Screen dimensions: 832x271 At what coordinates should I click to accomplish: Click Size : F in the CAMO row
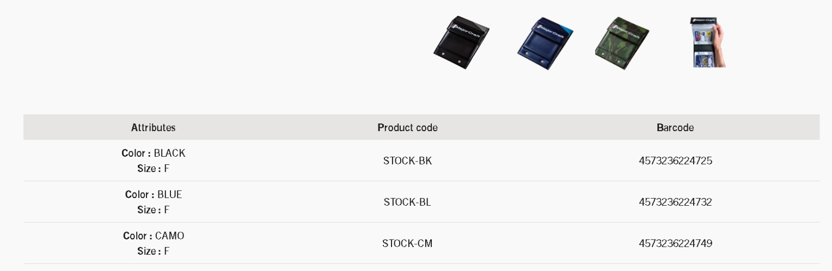tap(154, 251)
